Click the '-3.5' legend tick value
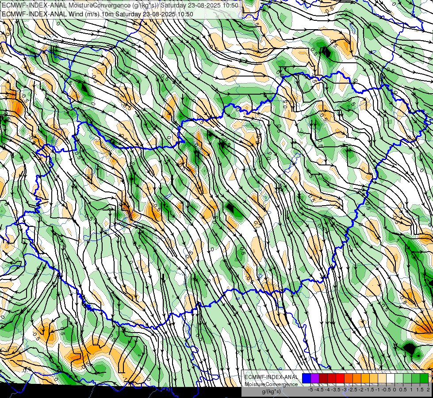Viewport: 433px width, 398px height. tap(336, 390)
